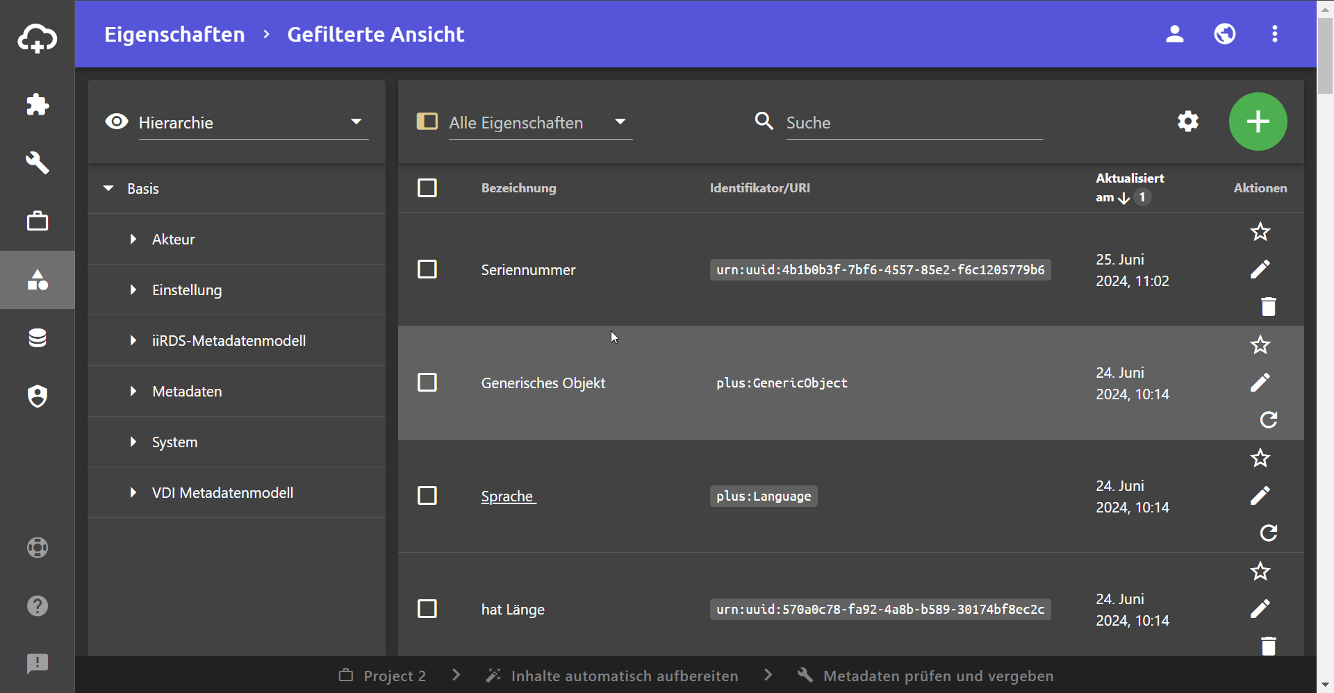Open the wrench tools sidebar icon

pos(37,163)
